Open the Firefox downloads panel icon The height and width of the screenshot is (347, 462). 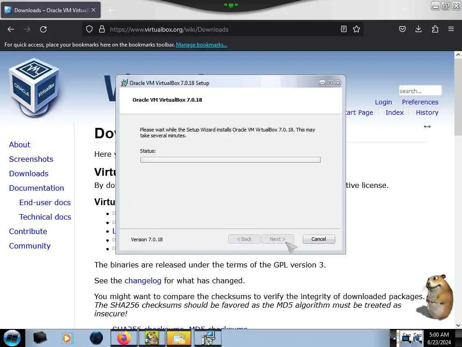418,29
